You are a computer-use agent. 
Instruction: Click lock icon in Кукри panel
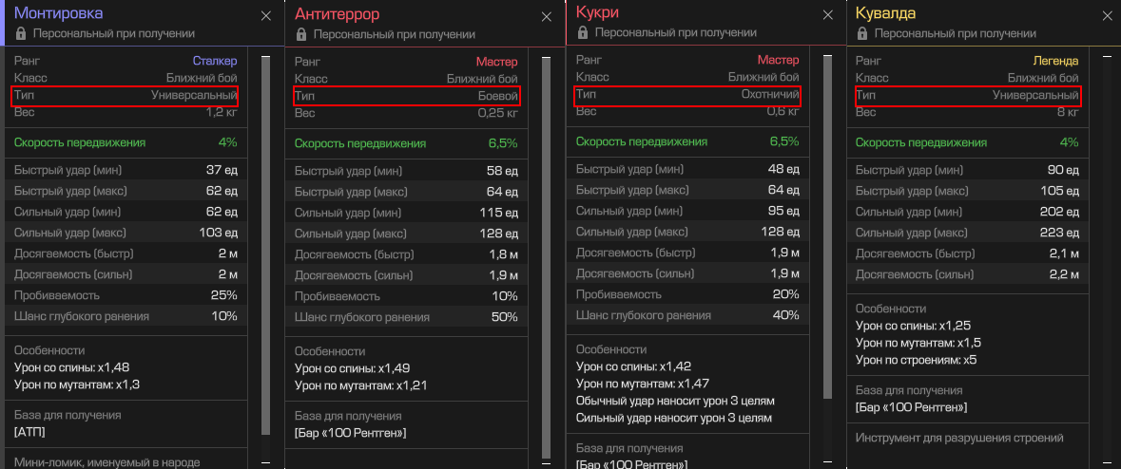coord(582,32)
